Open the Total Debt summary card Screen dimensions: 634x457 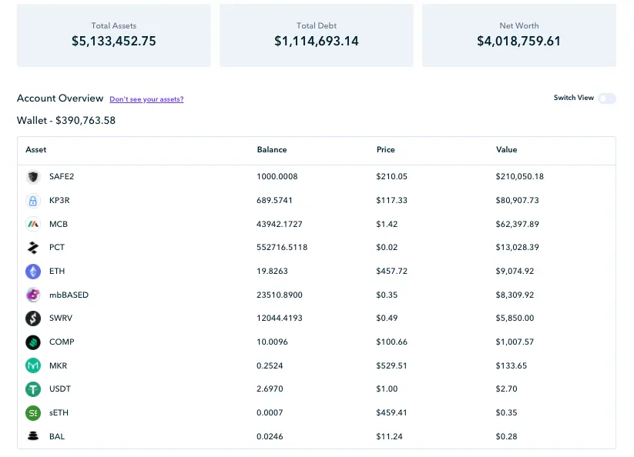(317, 35)
